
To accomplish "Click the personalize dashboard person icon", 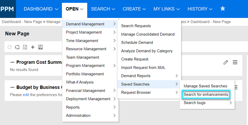I will tap(41, 47).
